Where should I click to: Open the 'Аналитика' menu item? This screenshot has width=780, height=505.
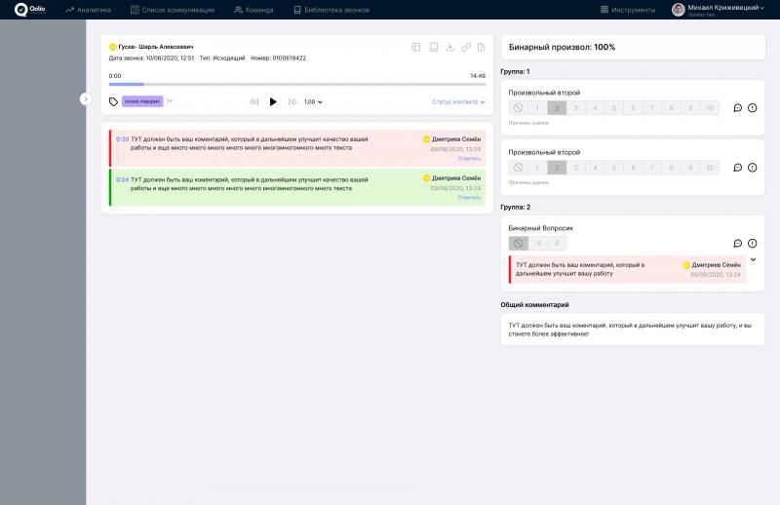89,9
